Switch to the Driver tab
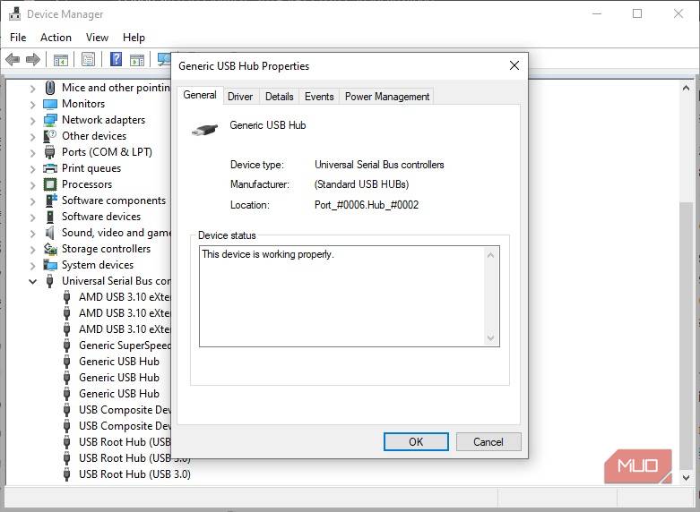 240,97
